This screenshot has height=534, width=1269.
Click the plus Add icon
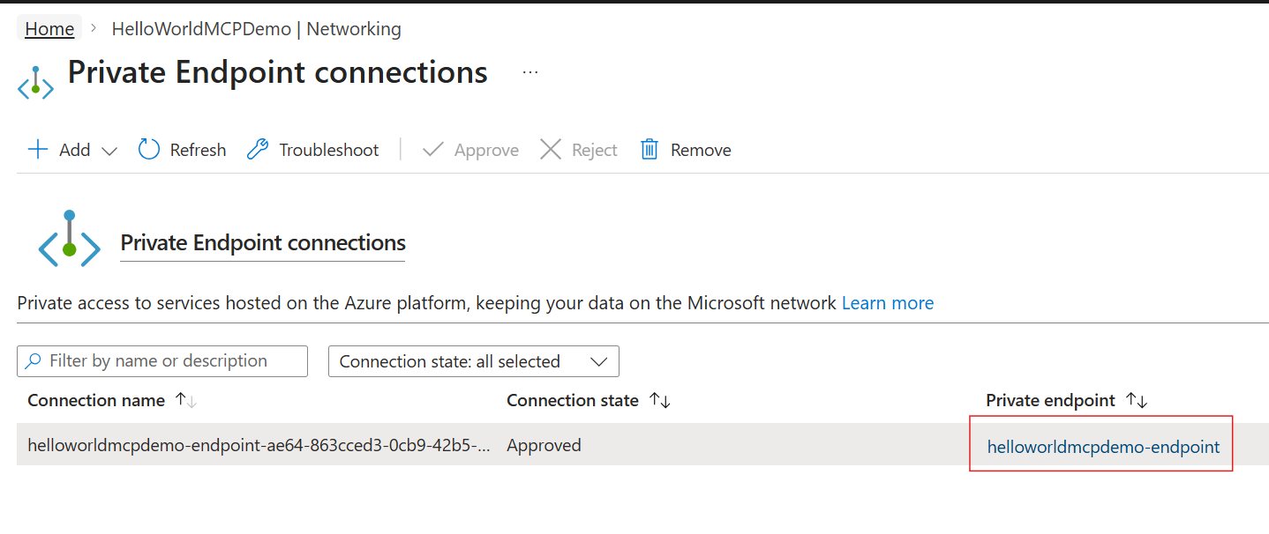38,150
